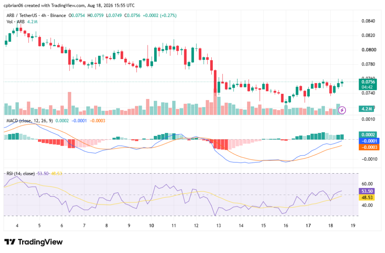385x253 pixels.
Task: Click date 12 on the time axis
Action: pos(196,226)
